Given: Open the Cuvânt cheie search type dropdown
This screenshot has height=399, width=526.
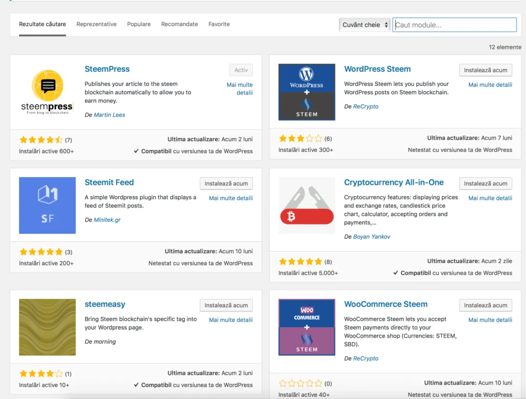Looking at the screenshot, I should click(x=365, y=25).
